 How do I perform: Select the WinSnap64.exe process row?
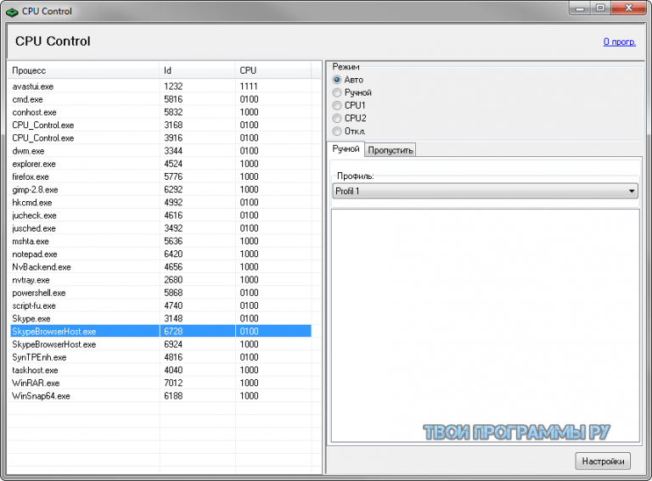[160, 395]
